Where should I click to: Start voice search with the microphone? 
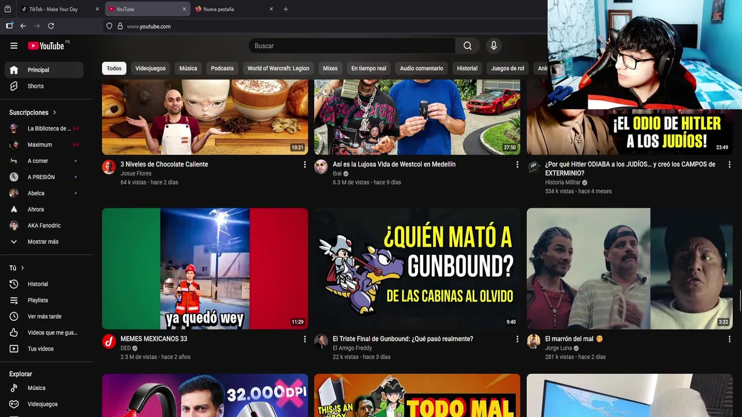click(x=493, y=46)
